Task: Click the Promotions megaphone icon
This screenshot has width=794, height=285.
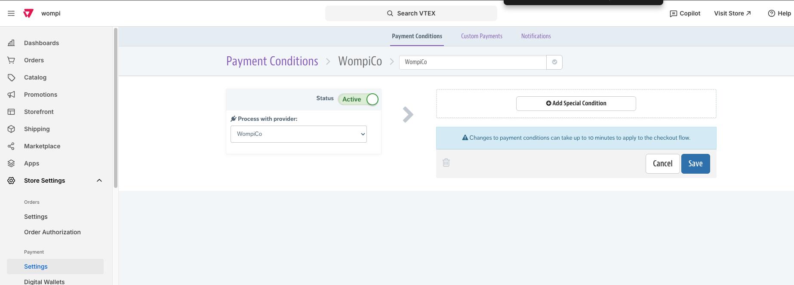Action: click(x=11, y=95)
